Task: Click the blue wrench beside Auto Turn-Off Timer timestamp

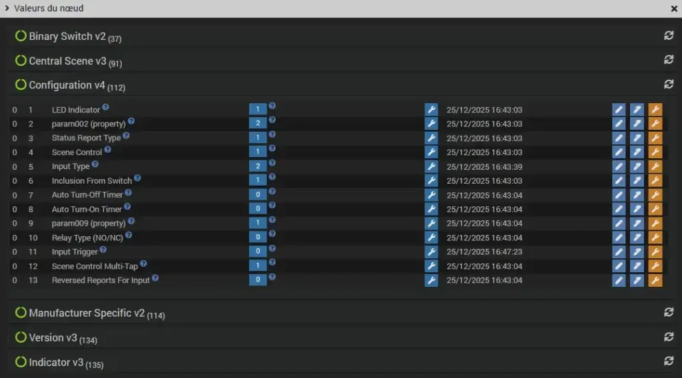Action: click(431, 195)
